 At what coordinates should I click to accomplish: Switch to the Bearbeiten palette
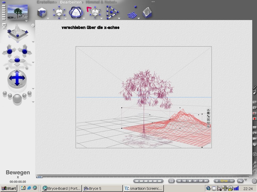pyautogui.click(x=71, y=2)
